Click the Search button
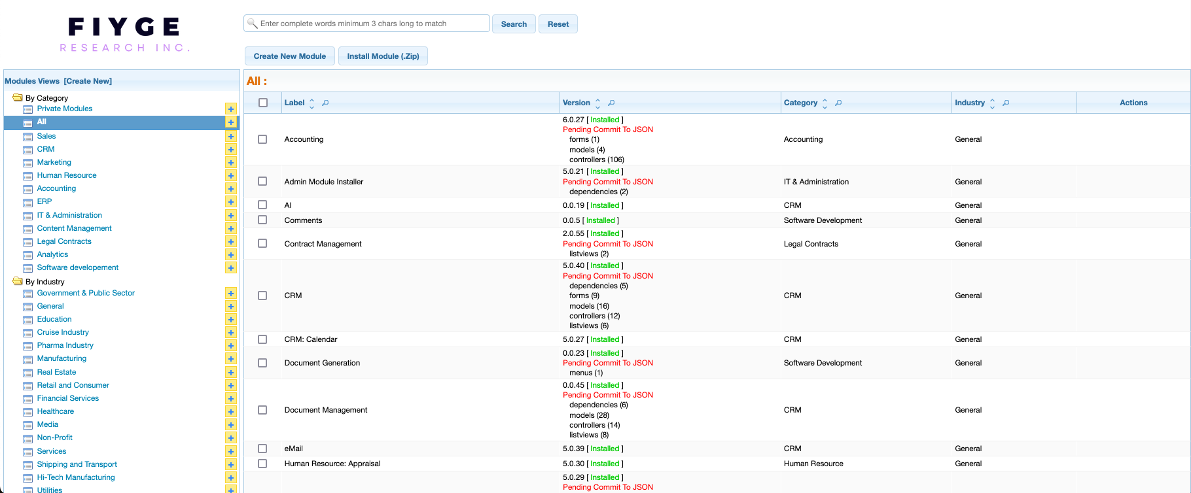This screenshot has height=493, width=1191. [x=514, y=24]
